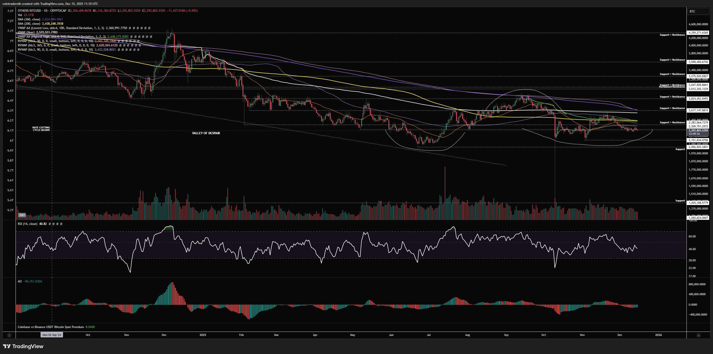Select the SMA (200, close) indicator legend
713x354 pixels.
click(x=29, y=24)
